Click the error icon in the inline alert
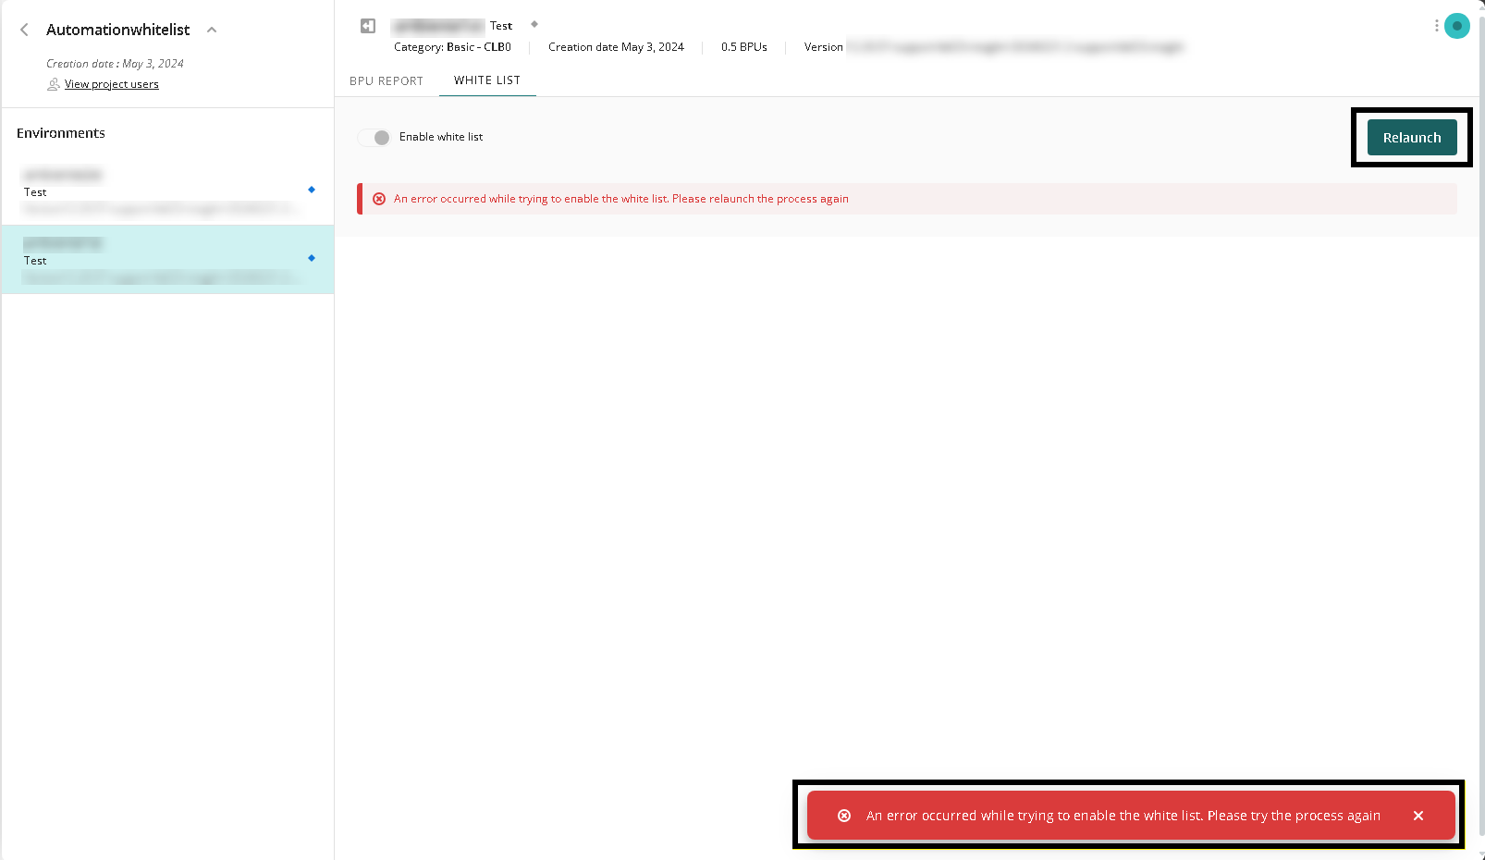The image size is (1485, 860). (x=379, y=199)
